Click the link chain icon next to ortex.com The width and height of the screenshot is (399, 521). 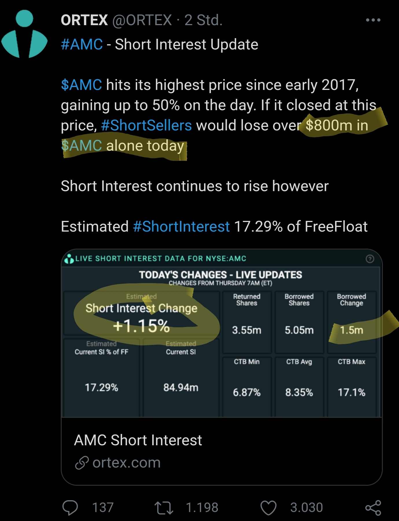[82, 462]
